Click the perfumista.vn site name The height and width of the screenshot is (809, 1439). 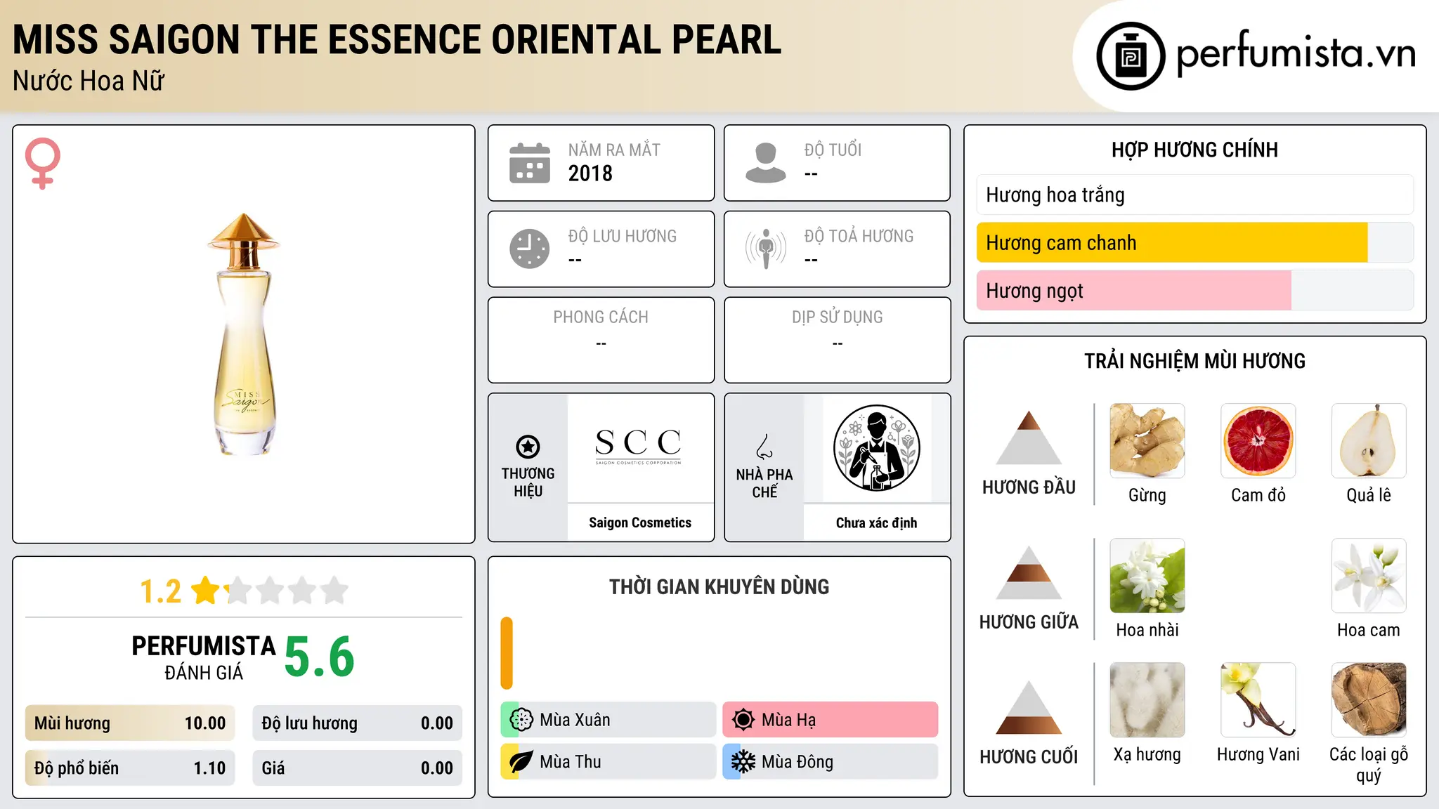pos(1296,53)
